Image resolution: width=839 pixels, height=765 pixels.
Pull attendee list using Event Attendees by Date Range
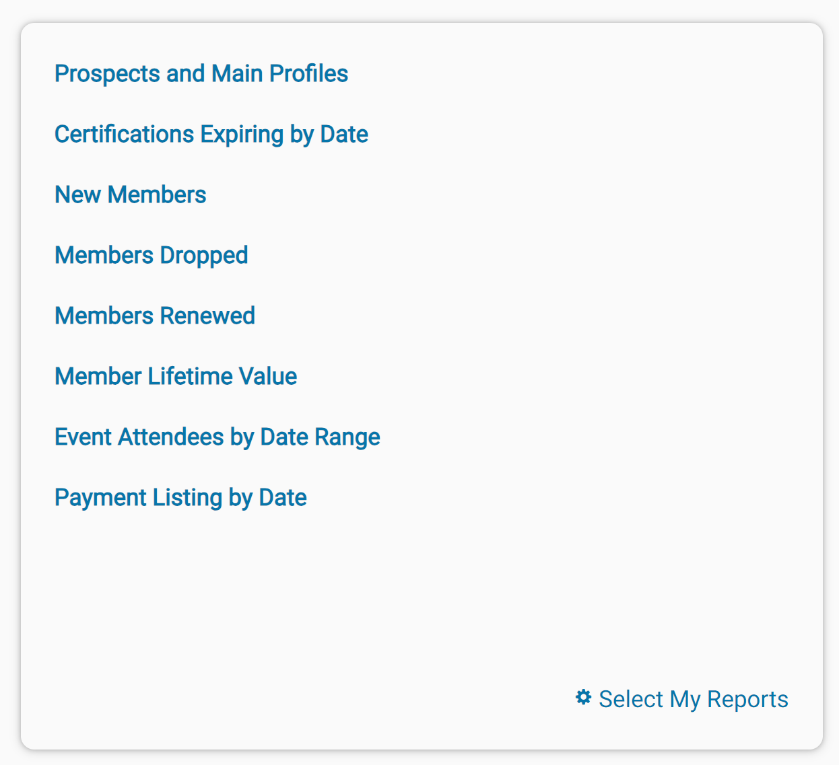pyautogui.click(x=217, y=437)
